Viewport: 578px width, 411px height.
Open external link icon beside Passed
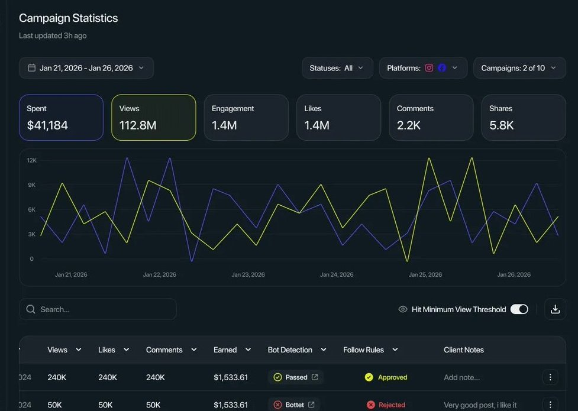[315, 377]
